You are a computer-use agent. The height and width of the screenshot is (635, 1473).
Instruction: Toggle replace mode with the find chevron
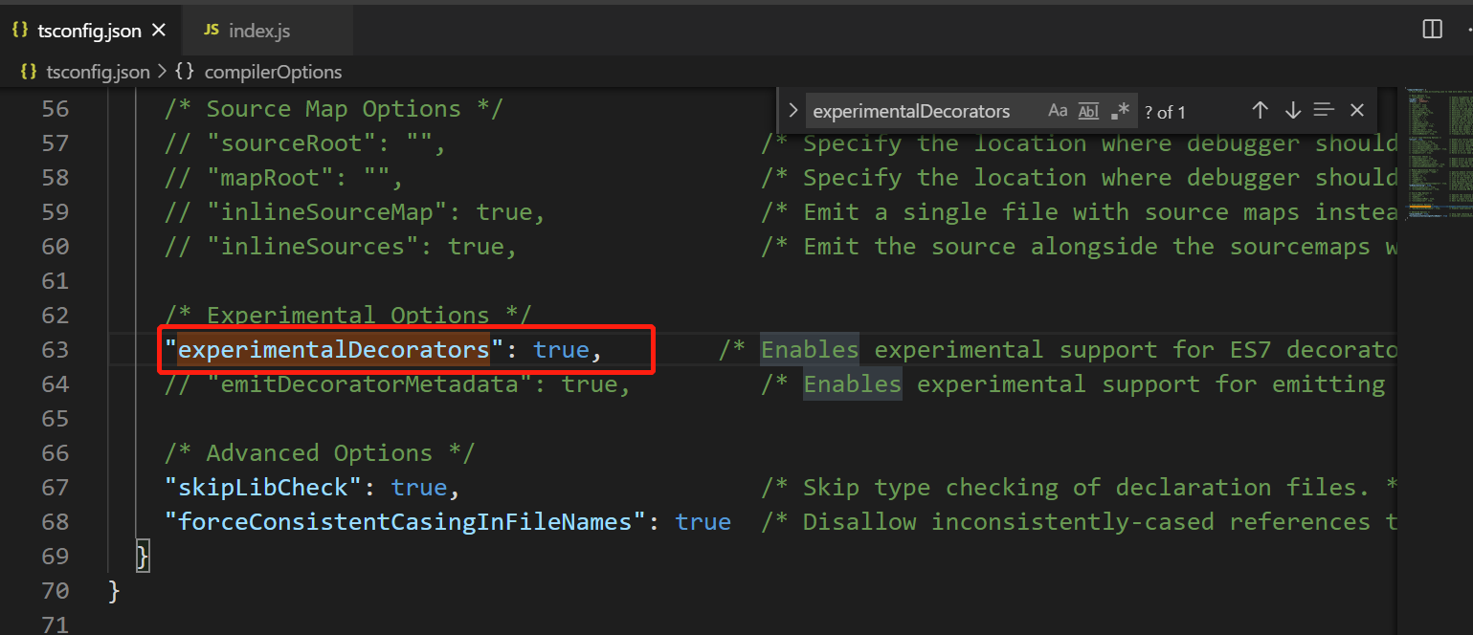(792, 110)
